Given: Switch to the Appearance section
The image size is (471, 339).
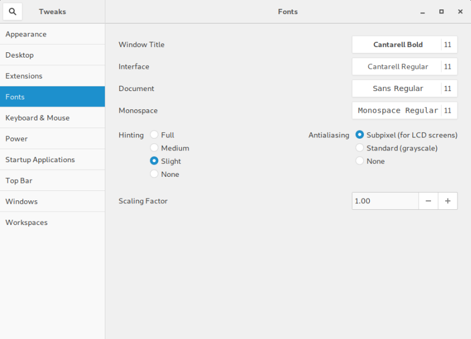Looking at the screenshot, I should point(26,34).
